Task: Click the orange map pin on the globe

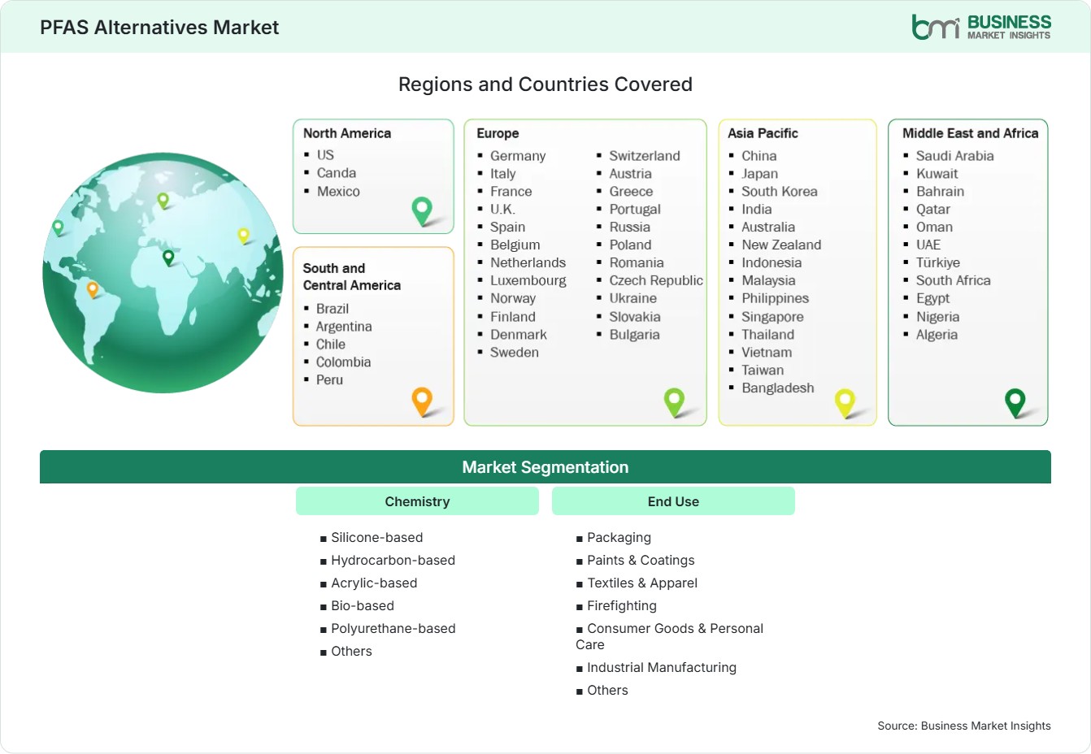Action: click(93, 289)
